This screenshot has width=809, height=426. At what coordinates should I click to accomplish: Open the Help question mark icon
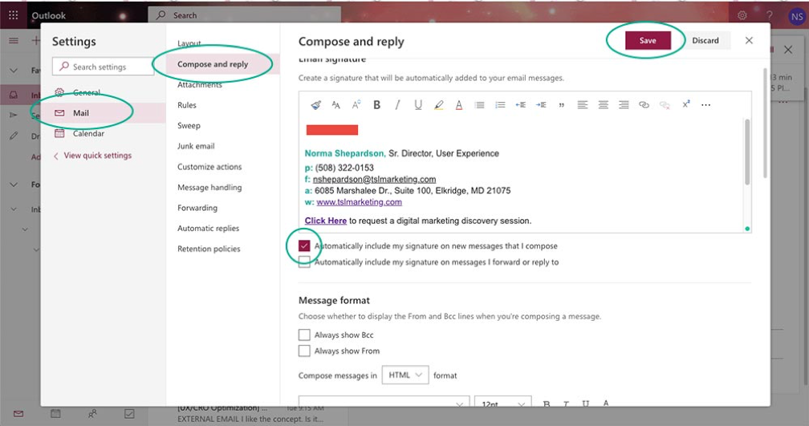(769, 15)
